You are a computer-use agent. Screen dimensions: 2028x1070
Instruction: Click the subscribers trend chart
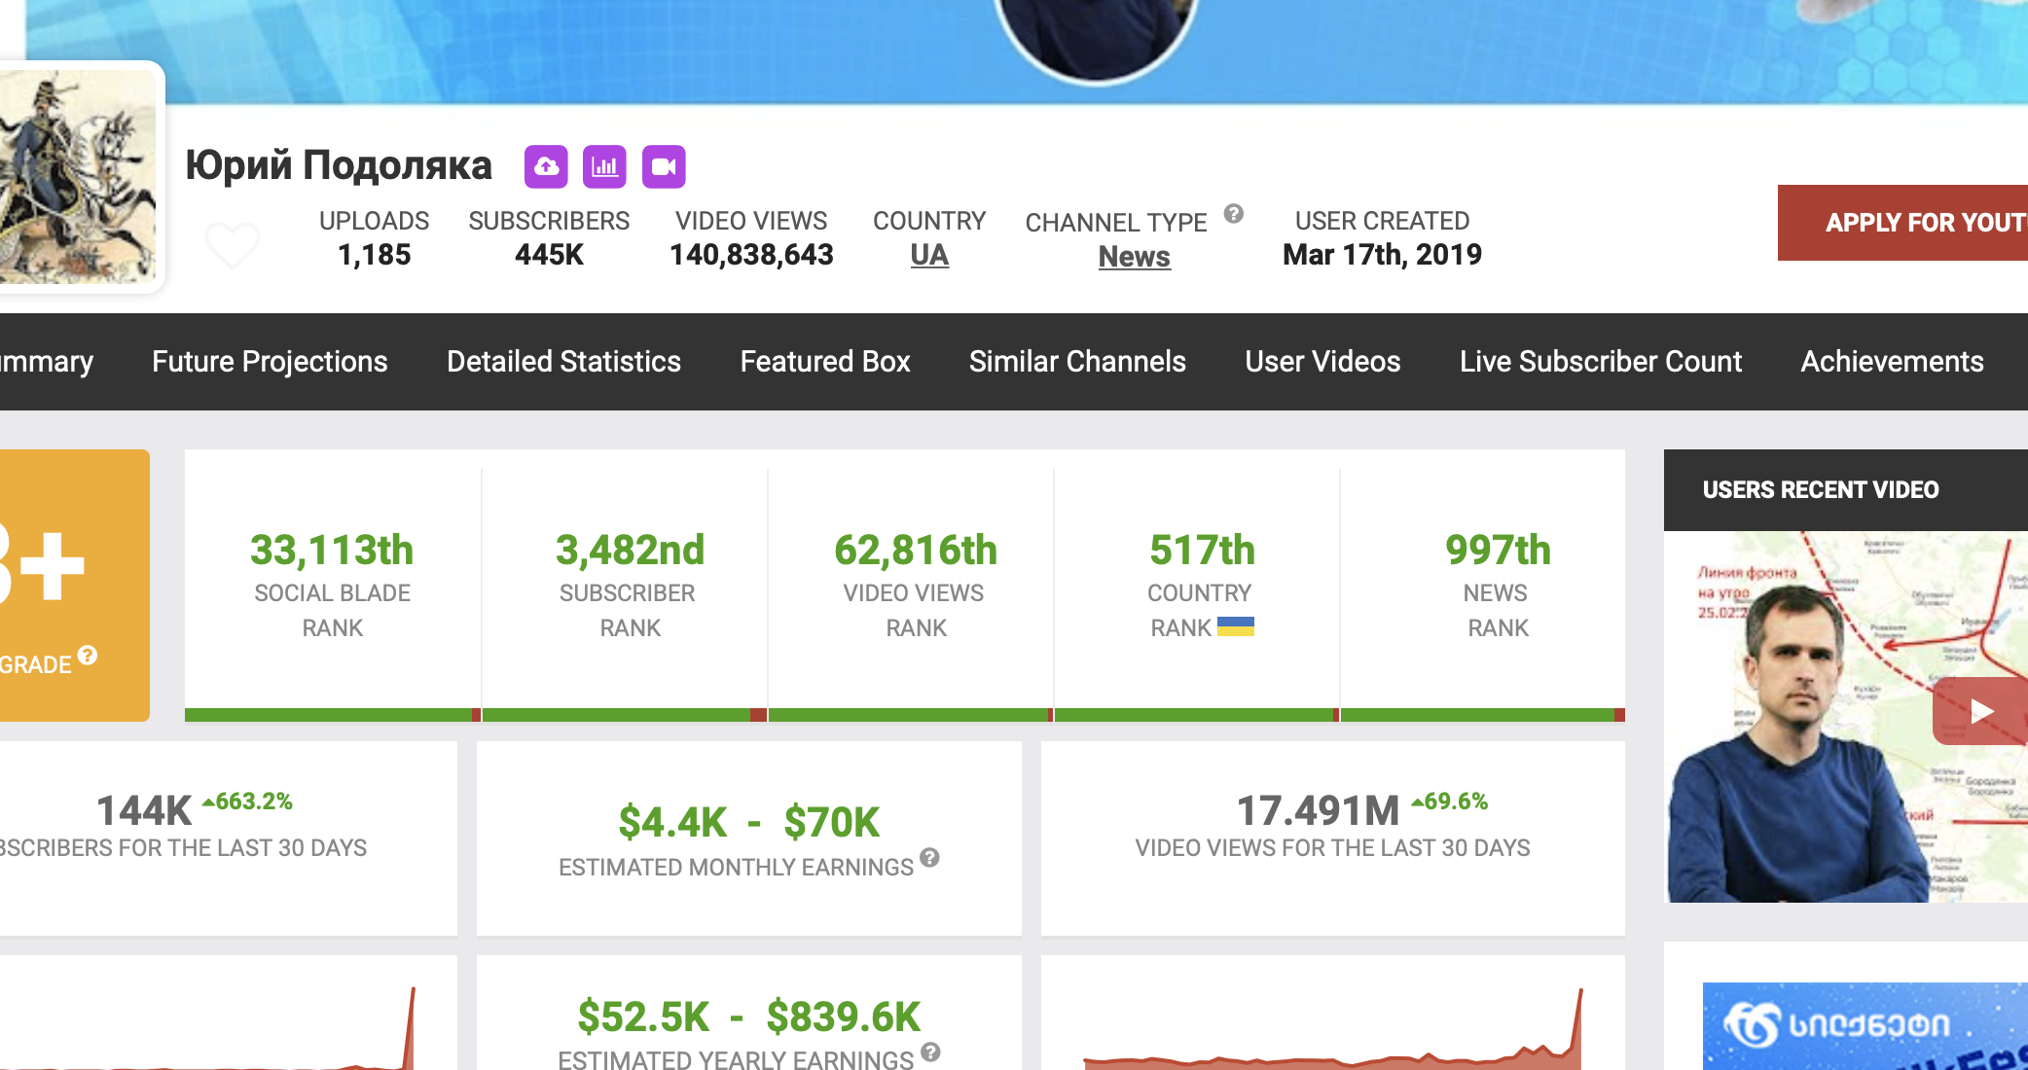tap(209, 1029)
